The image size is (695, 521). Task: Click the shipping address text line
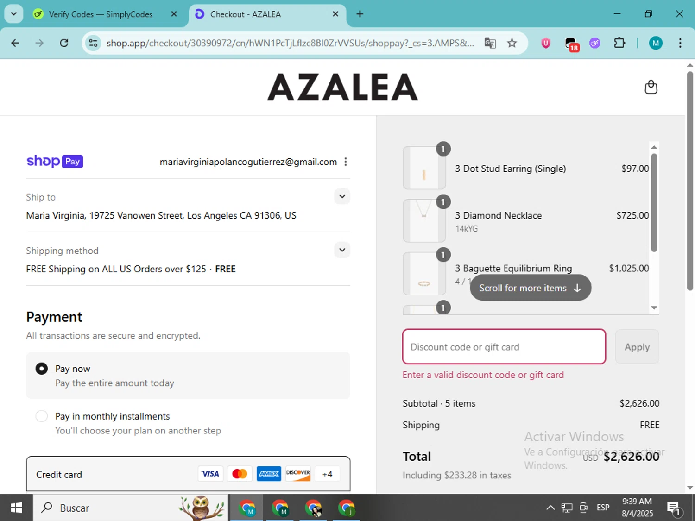[x=161, y=215]
